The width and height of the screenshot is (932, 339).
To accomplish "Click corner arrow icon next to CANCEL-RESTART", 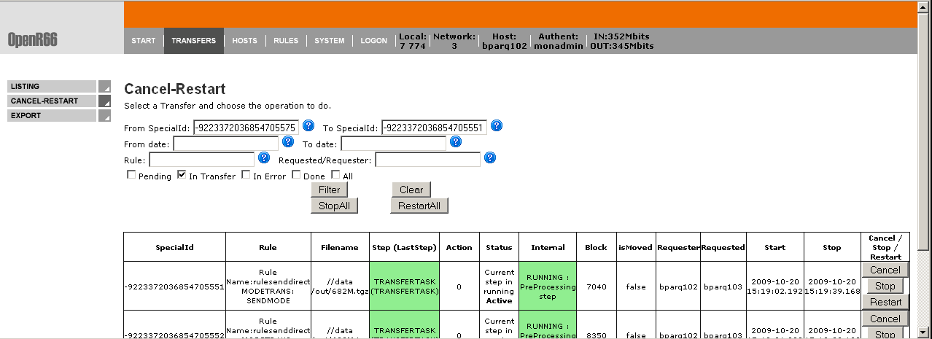I will [x=104, y=101].
